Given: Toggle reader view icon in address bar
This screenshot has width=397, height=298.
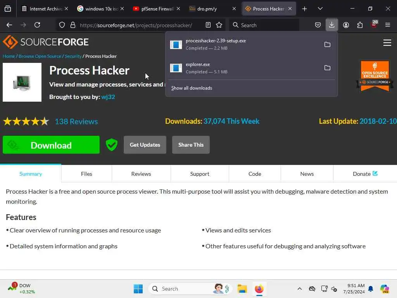Looking at the screenshot, I should [208, 25].
